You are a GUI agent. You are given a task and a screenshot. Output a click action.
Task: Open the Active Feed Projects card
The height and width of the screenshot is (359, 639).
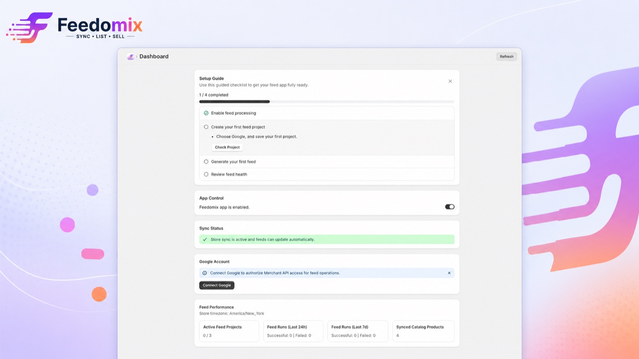point(229,331)
